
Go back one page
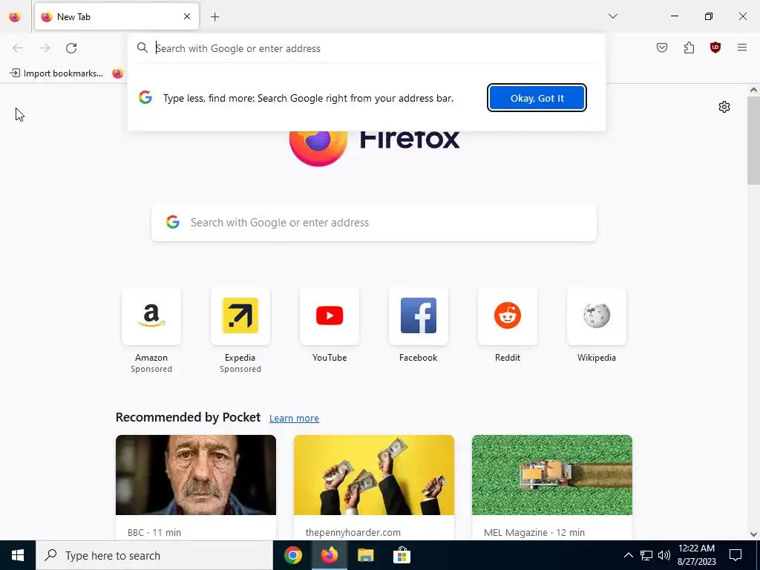tap(18, 48)
